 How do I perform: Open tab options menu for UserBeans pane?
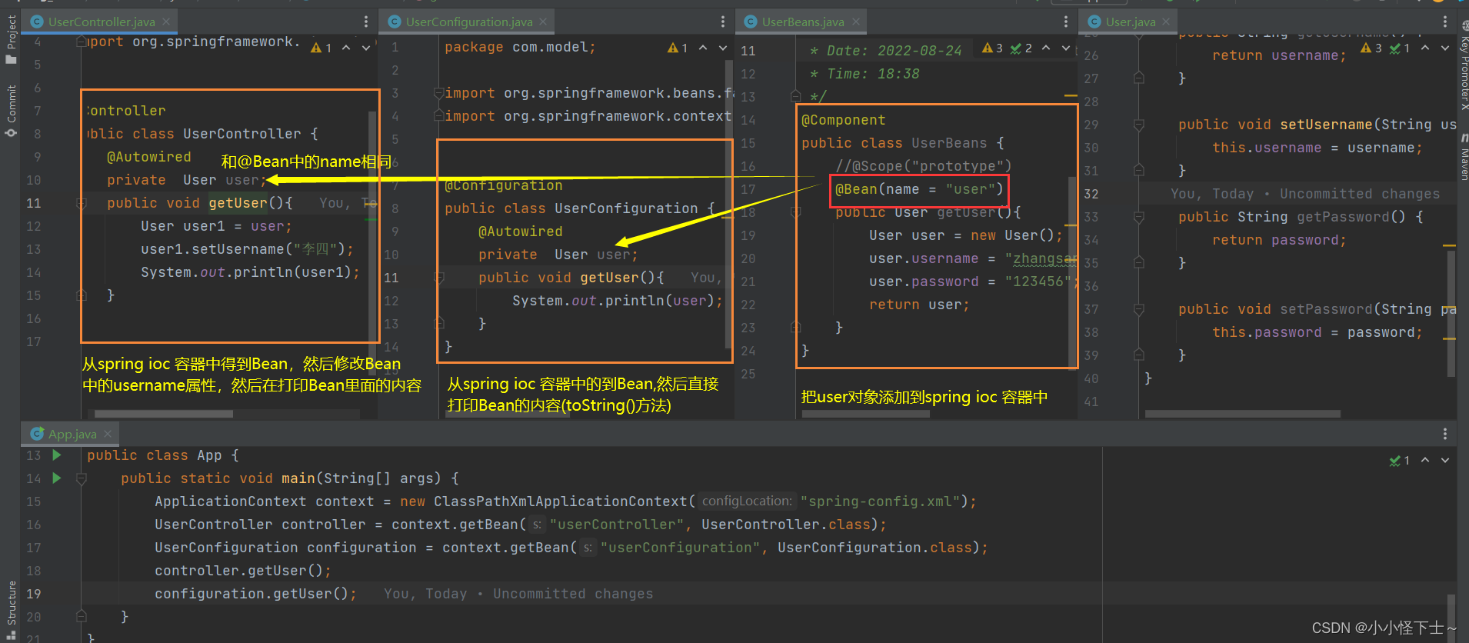[x=1065, y=22]
